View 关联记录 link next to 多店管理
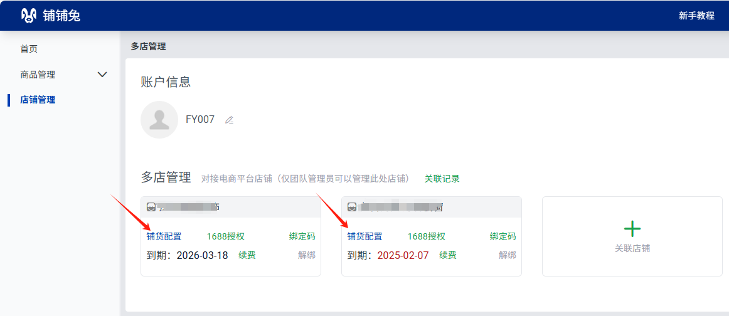 tap(442, 179)
